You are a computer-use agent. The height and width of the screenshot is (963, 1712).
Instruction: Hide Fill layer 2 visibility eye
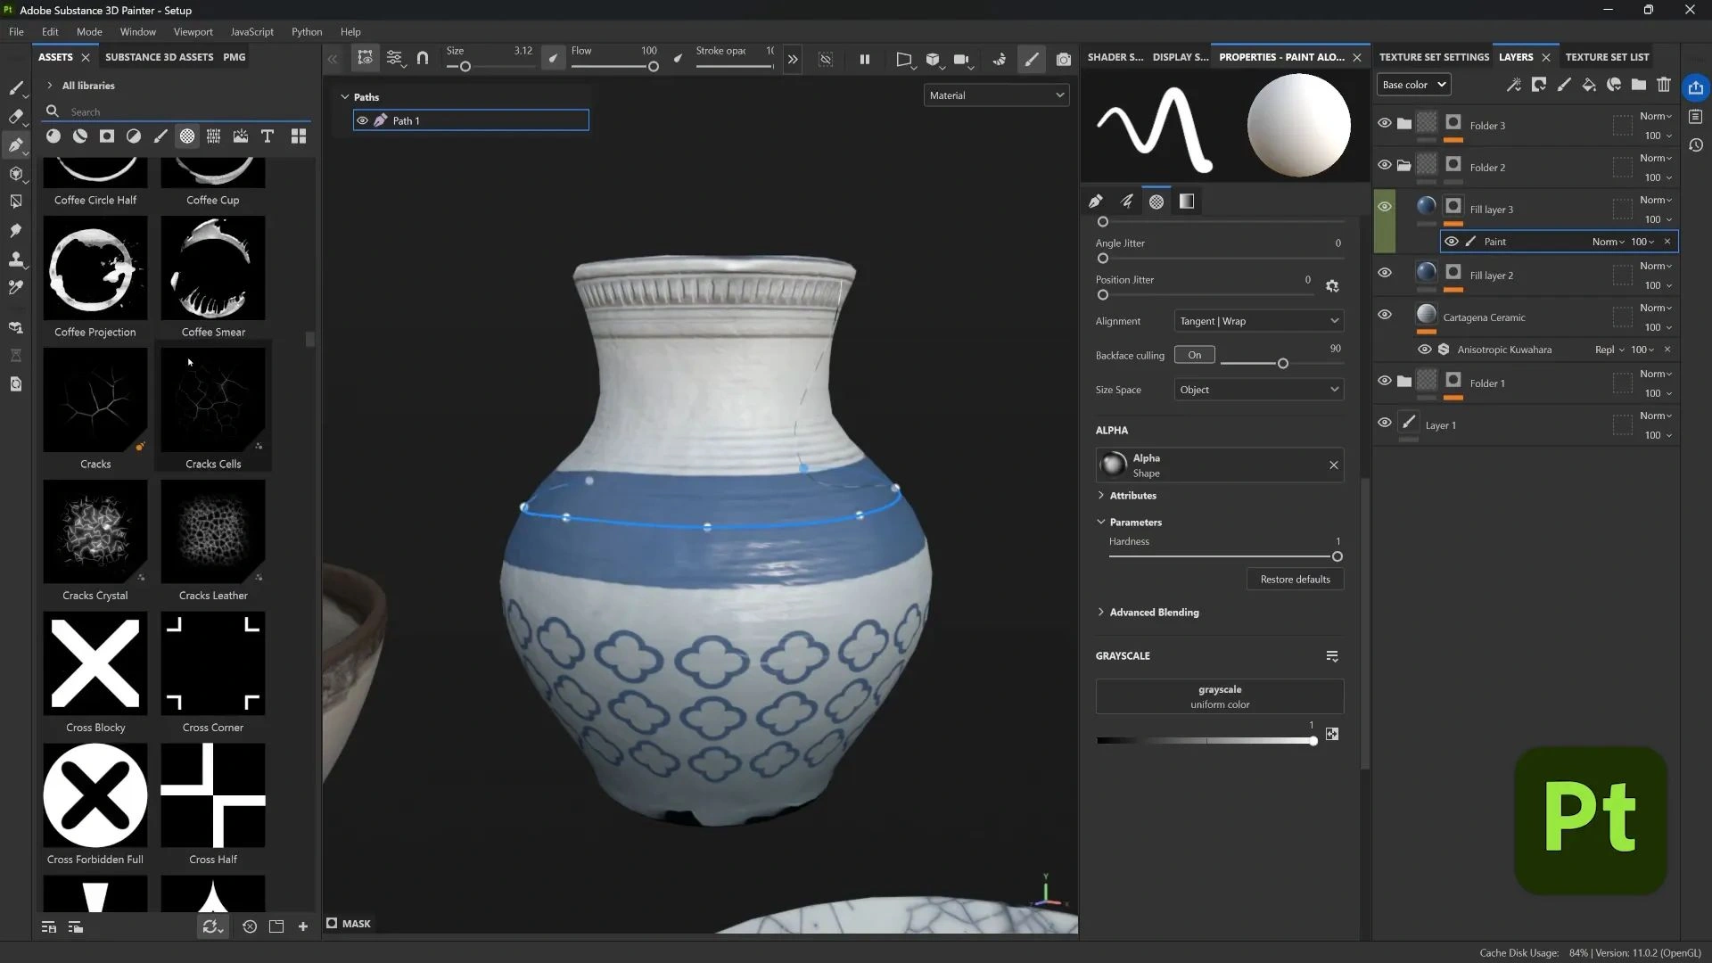pos(1384,273)
